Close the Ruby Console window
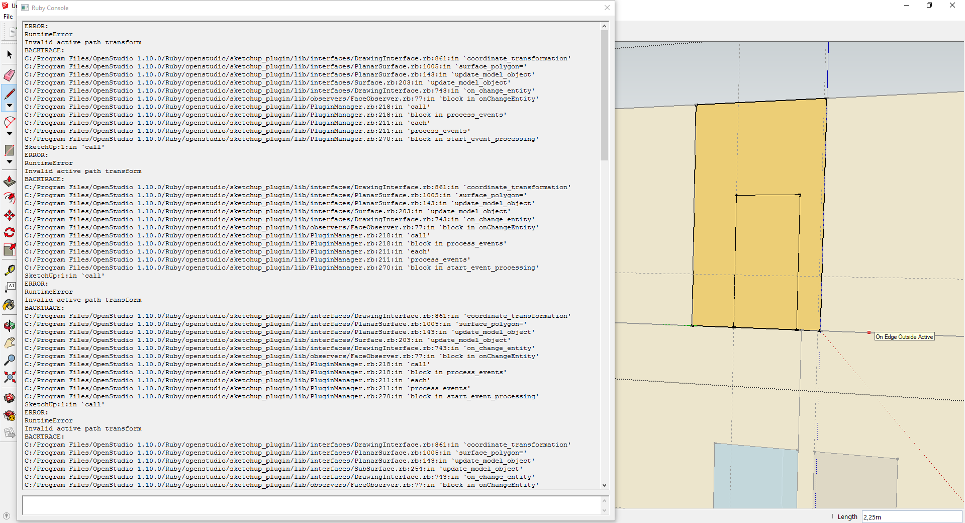The height and width of the screenshot is (523, 965). (607, 8)
